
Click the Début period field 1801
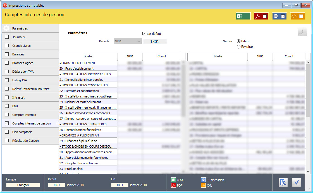56,185
